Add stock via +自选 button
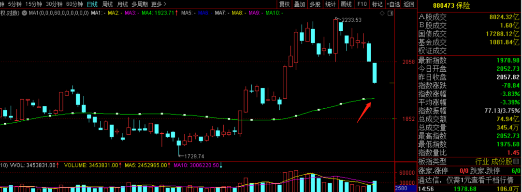 (x=393, y=4)
